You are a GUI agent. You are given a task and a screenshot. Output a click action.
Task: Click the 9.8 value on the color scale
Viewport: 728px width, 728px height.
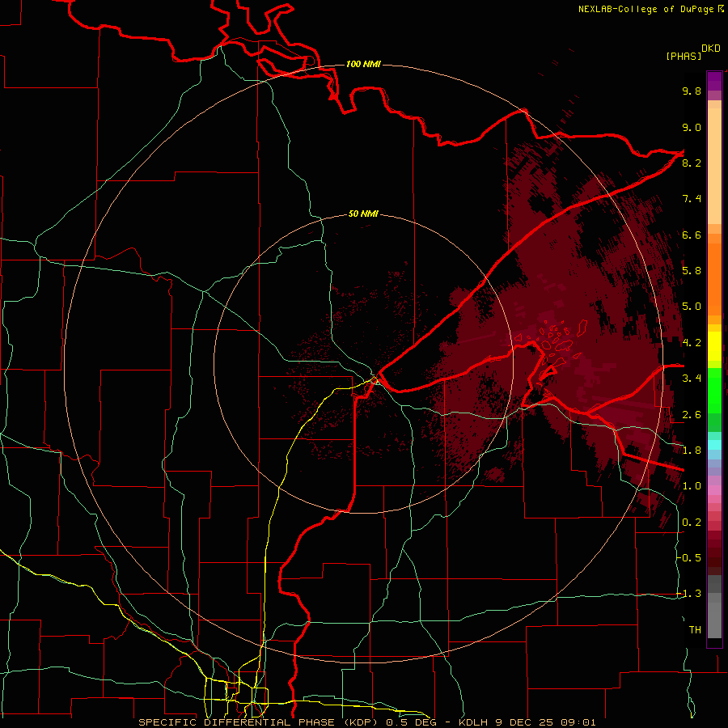tap(692, 91)
